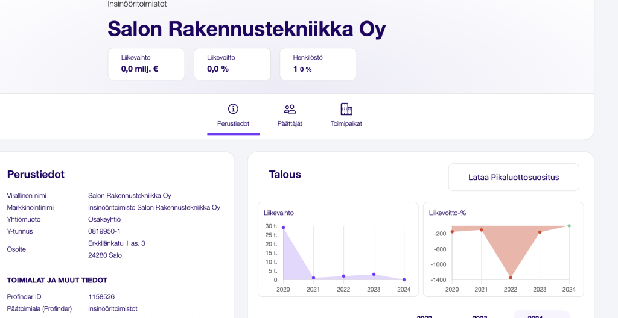
Task: Click the 30 t. axis label
Action: pyautogui.click(x=271, y=226)
